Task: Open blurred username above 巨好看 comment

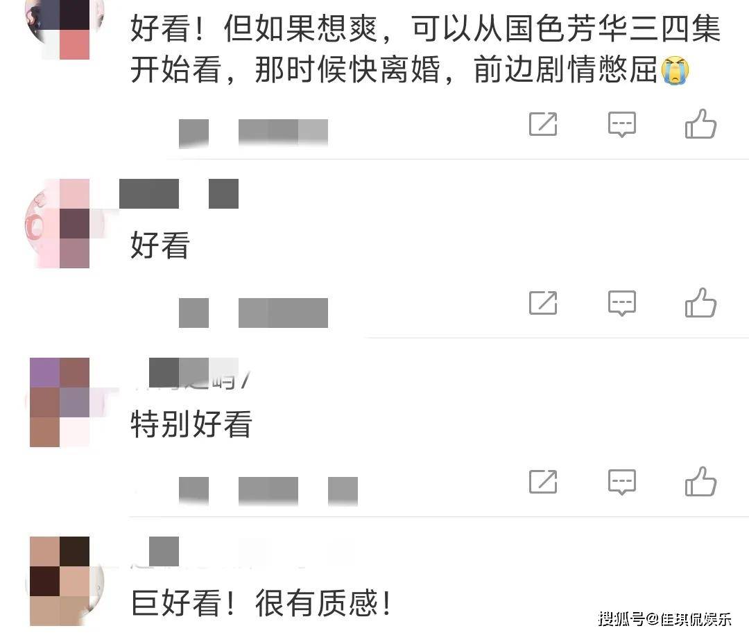Action: (x=164, y=551)
